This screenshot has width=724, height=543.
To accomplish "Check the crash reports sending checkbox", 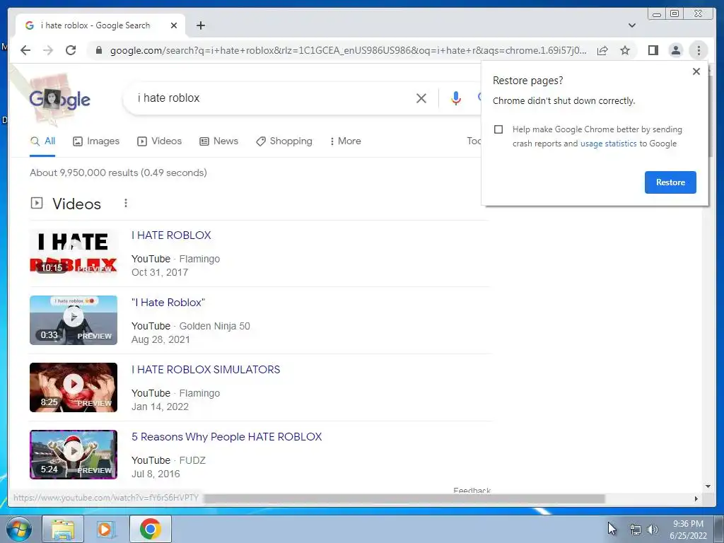I will [498, 129].
